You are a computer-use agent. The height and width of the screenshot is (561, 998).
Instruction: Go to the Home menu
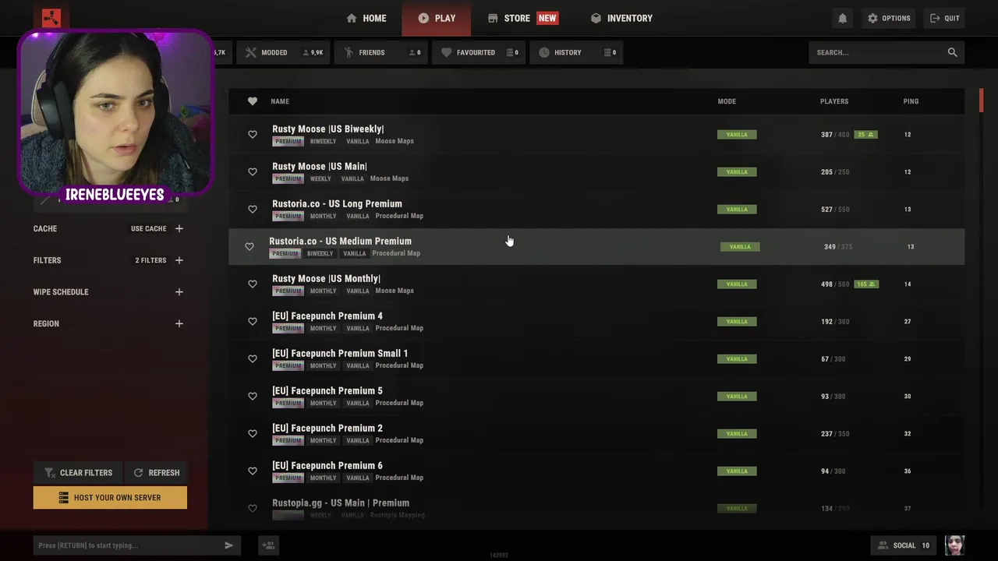point(366,18)
